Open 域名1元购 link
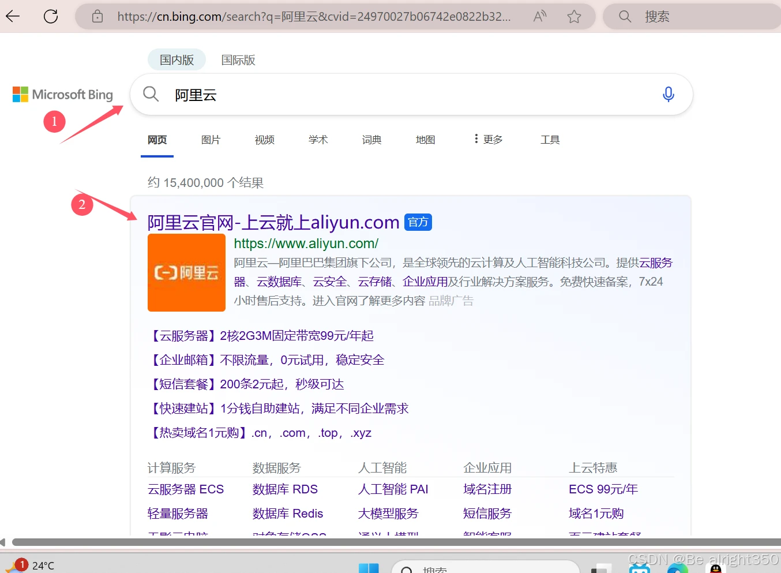The image size is (781, 573). (x=596, y=514)
